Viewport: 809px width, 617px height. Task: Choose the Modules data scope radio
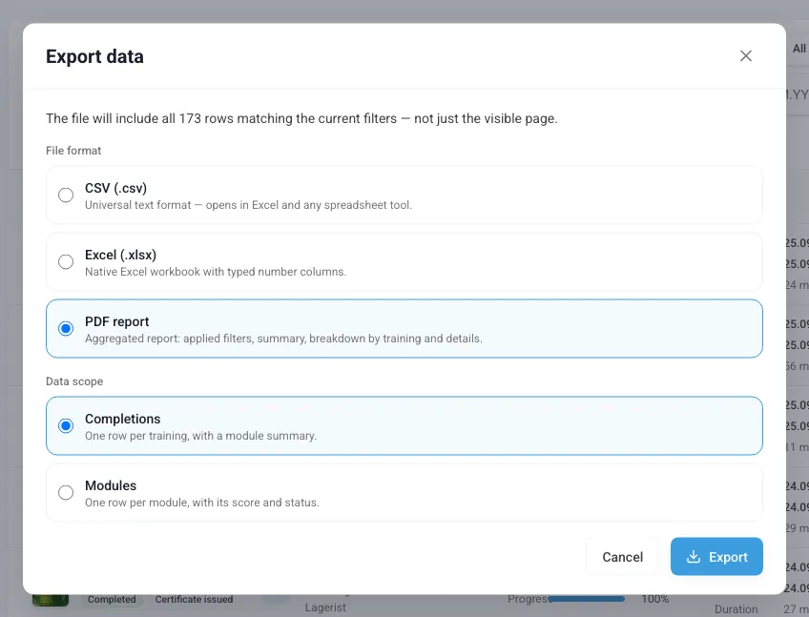[x=66, y=492]
